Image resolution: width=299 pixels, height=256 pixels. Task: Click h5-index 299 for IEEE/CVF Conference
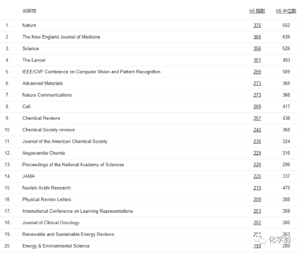click(x=257, y=72)
